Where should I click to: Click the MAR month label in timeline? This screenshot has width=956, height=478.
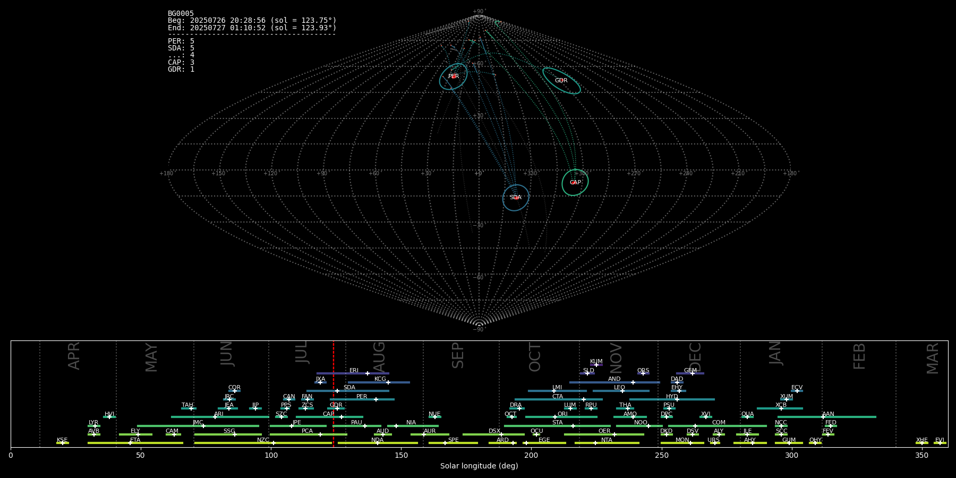(x=933, y=358)
